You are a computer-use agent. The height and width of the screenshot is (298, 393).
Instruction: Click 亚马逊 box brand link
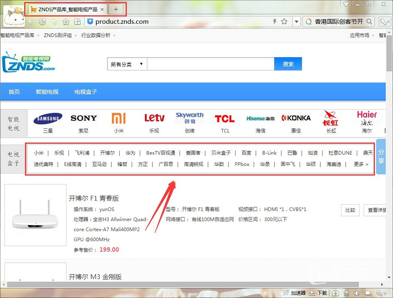pos(99,164)
